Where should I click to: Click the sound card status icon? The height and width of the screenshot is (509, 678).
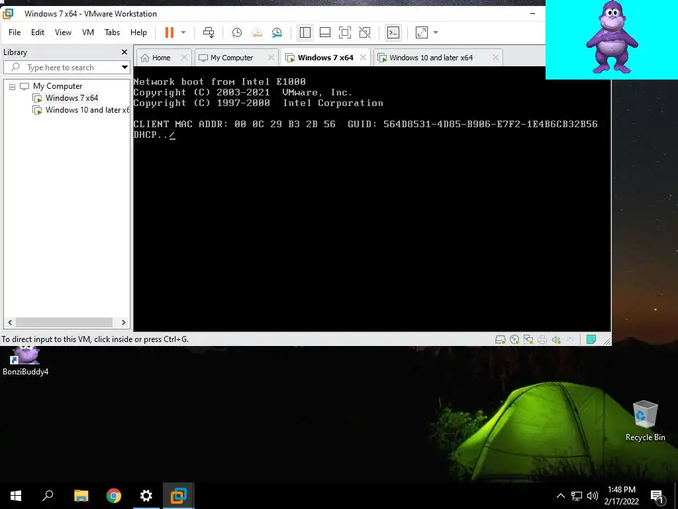pos(556,340)
